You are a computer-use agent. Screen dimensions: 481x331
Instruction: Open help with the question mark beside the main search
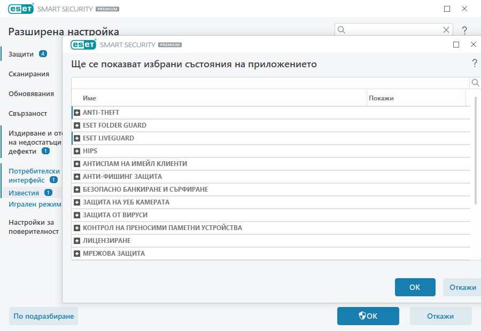tap(464, 30)
